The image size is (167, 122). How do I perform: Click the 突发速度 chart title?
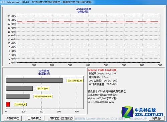(x=44, y=71)
